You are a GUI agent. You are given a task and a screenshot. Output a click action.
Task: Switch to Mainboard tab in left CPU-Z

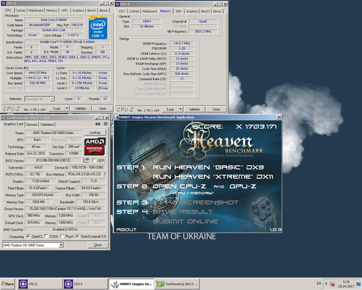(x=36, y=10)
